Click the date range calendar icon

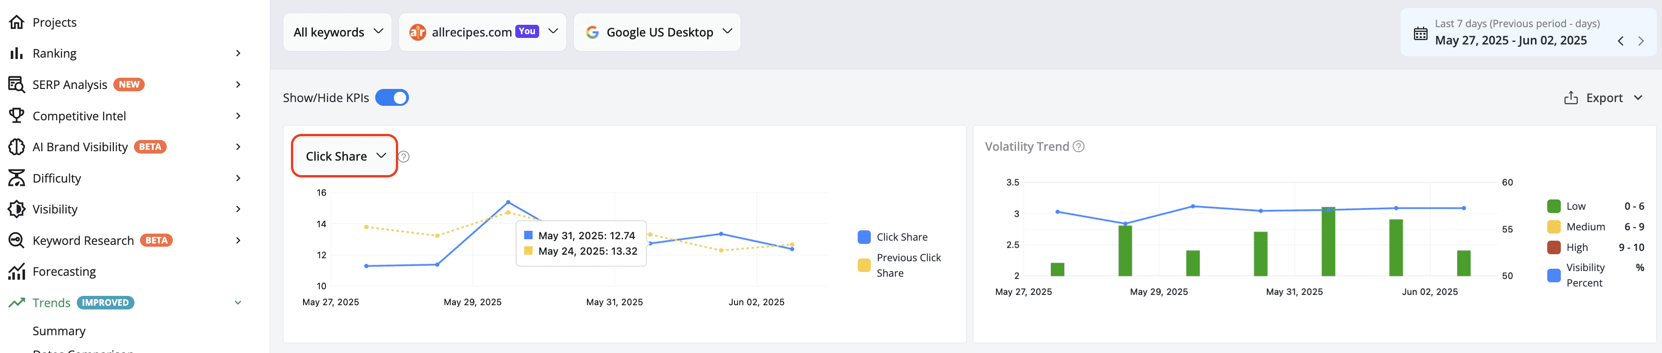click(x=1420, y=34)
